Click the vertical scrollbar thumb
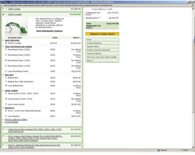The width and height of the screenshot is (195, 155). click(x=193, y=76)
